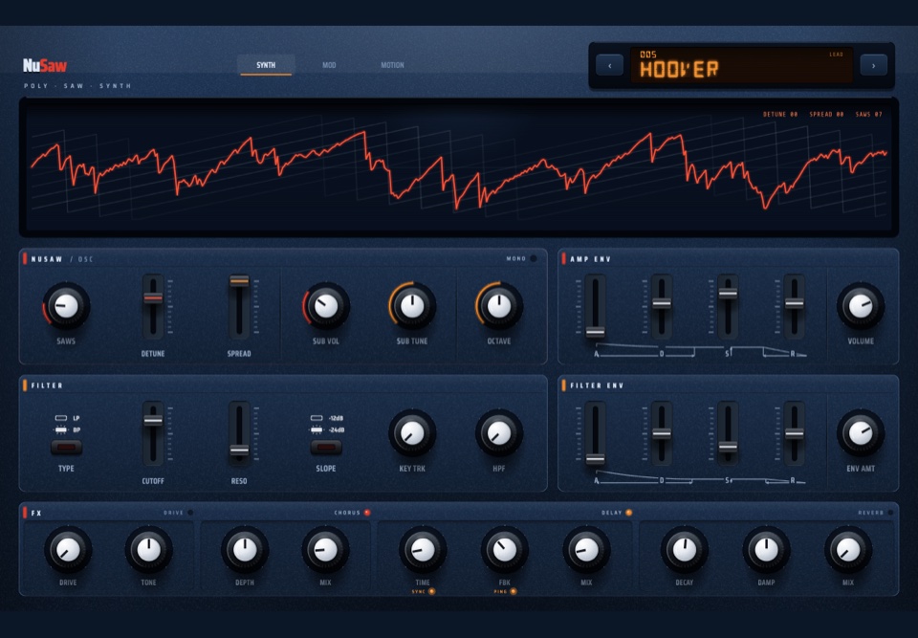
Task: Toggle the DELAY effect LED
Action: [x=629, y=513]
